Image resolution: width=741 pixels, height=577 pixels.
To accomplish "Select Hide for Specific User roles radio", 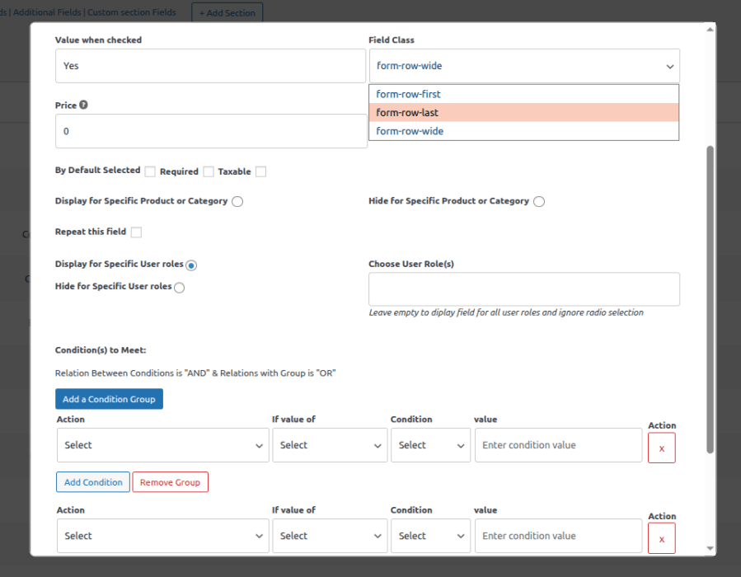I will click(179, 288).
